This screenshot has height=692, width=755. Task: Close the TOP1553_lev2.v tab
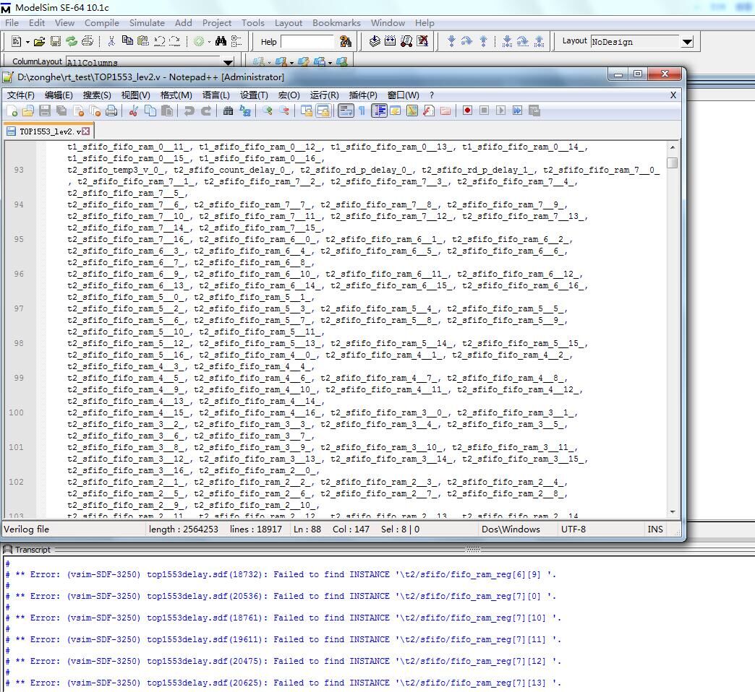(x=86, y=131)
